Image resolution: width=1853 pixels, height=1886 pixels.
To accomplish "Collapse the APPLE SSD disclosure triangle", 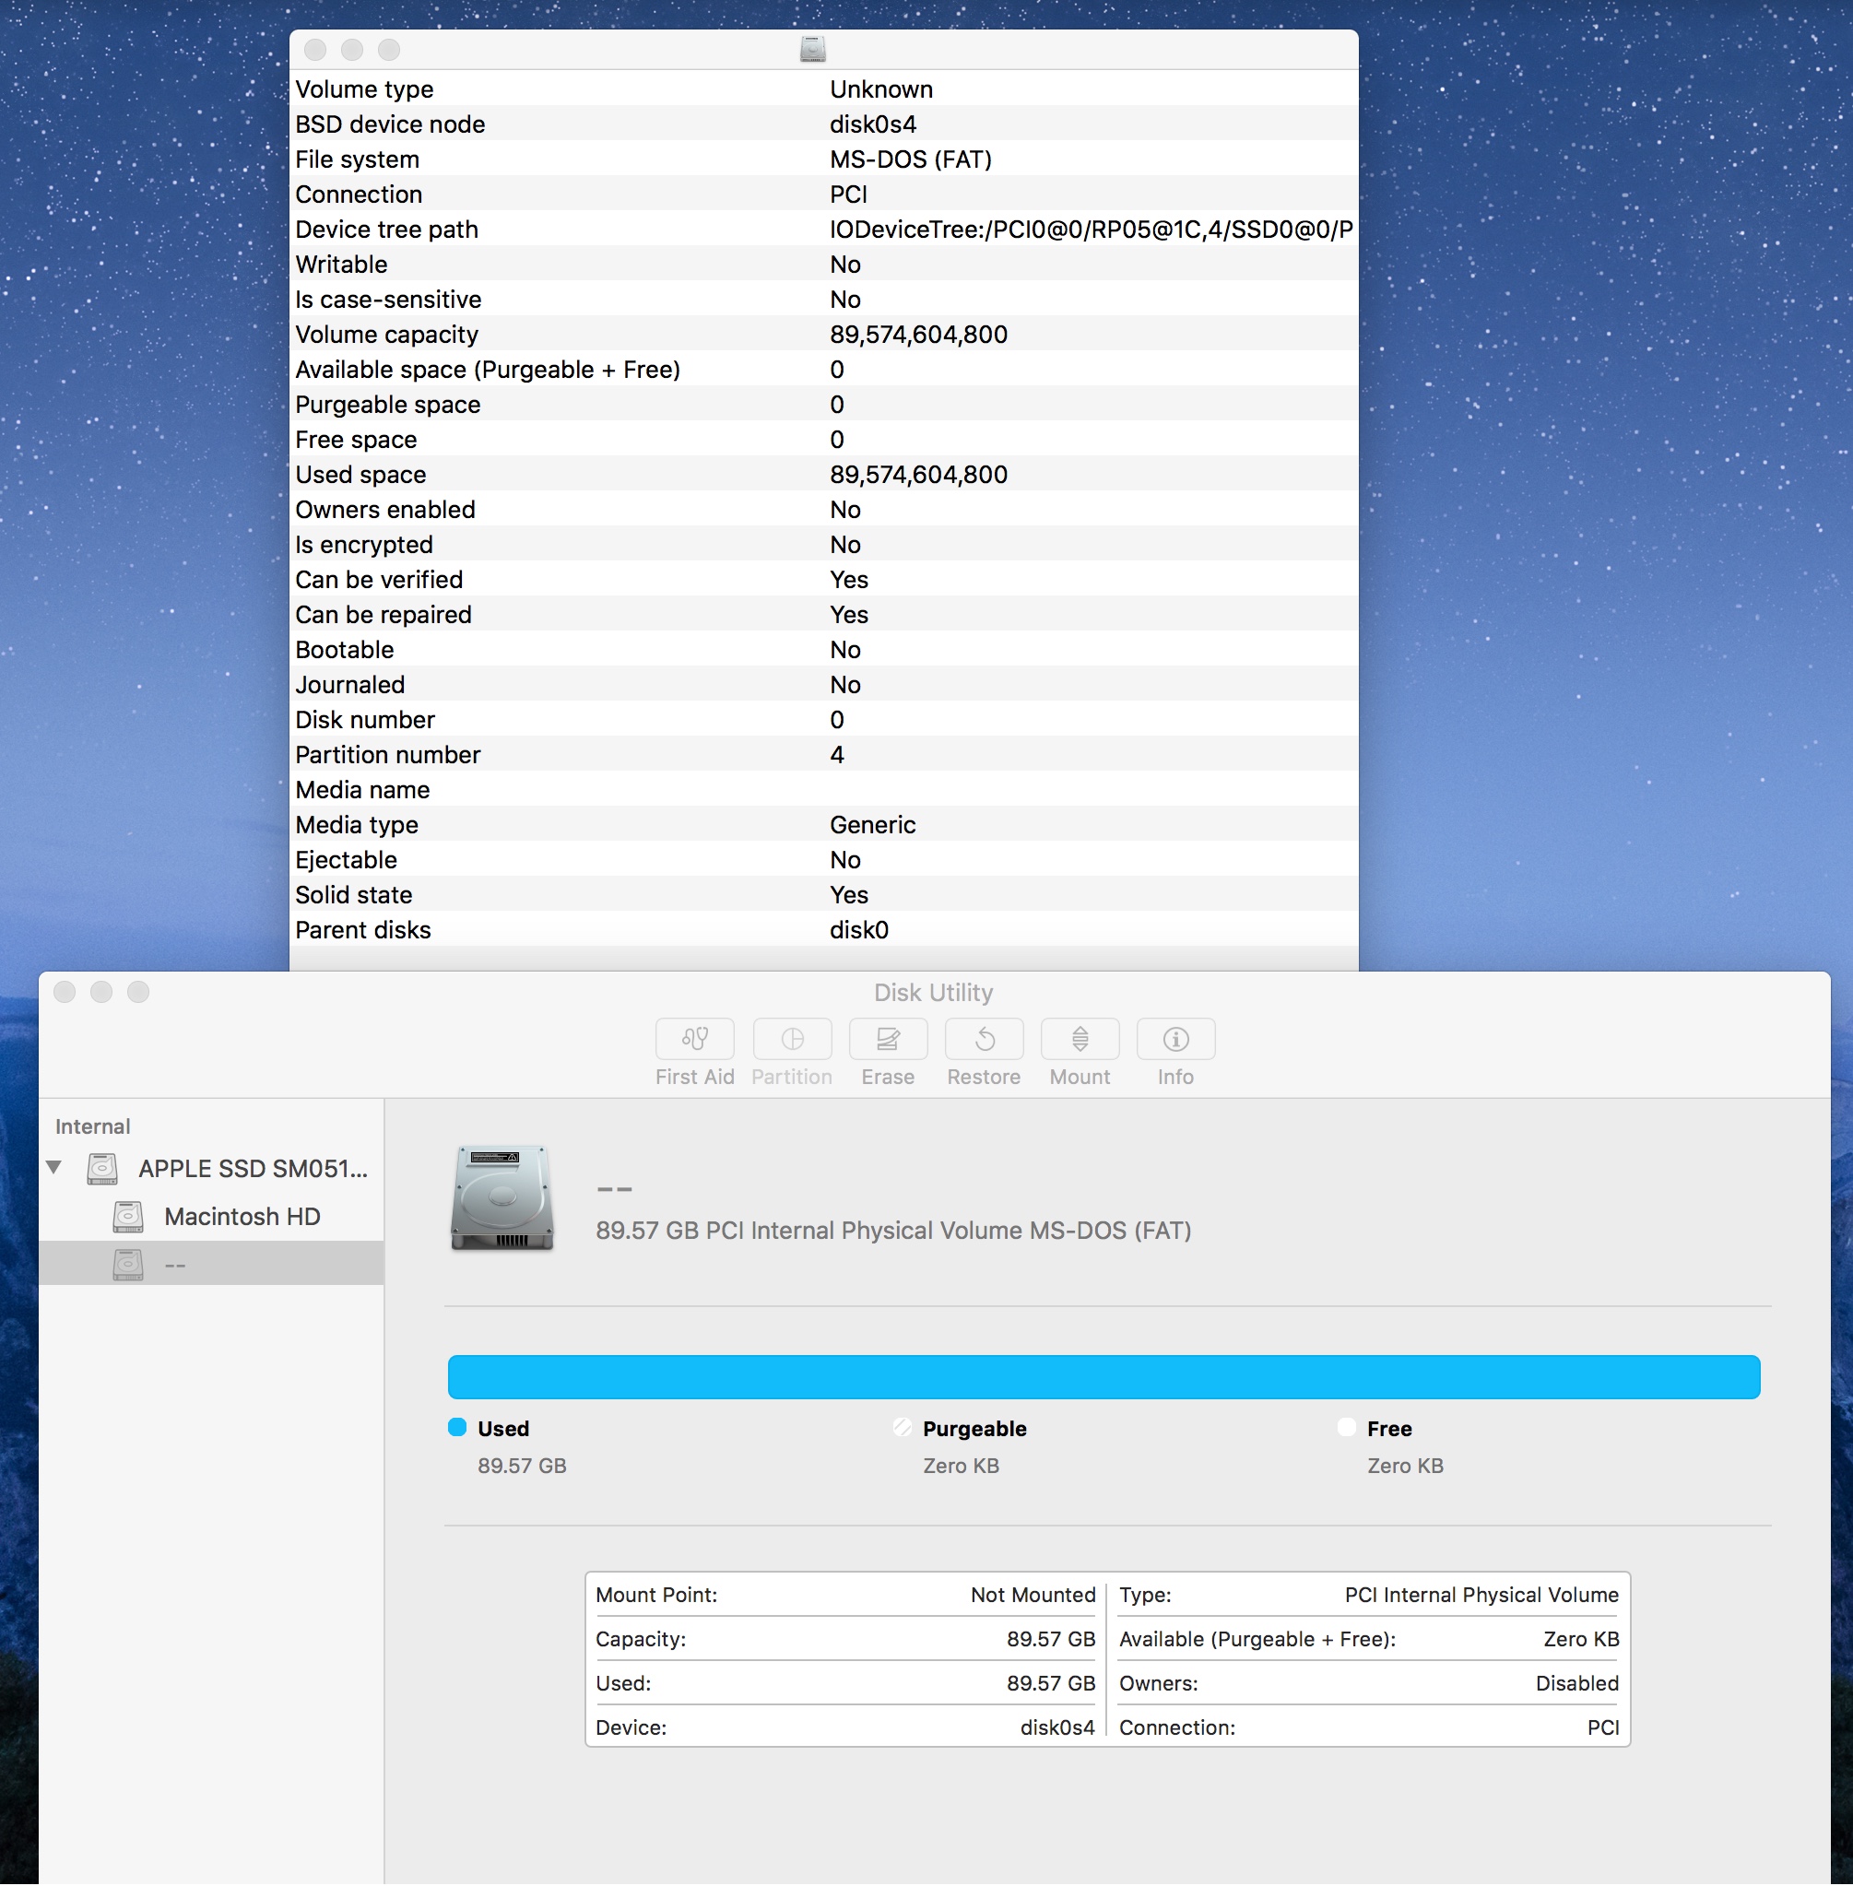I will point(54,1167).
